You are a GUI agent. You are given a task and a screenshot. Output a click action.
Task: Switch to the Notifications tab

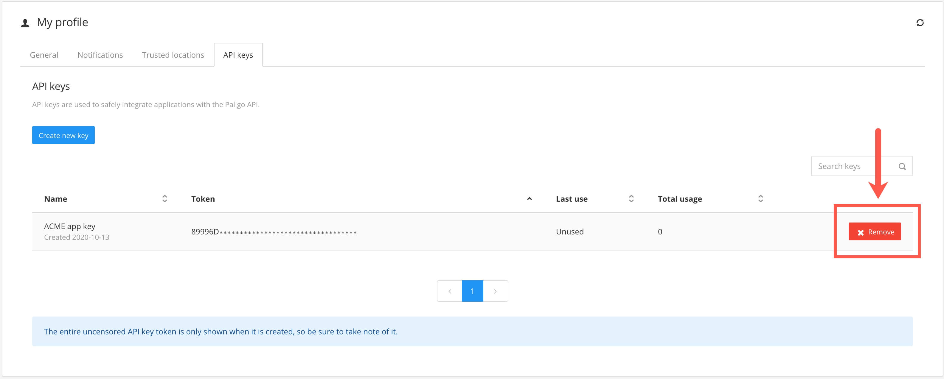100,54
